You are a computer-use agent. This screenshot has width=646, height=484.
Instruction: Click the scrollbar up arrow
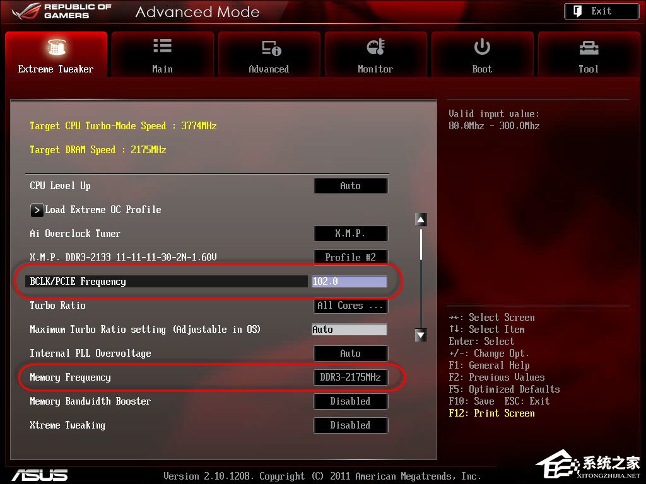coord(421,219)
